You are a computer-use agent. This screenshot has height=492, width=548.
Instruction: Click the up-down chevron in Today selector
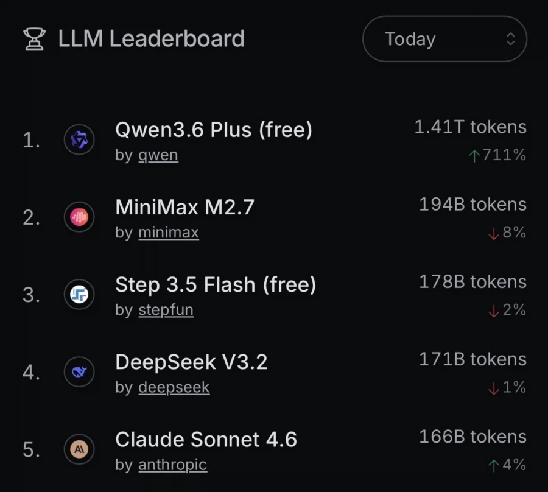point(510,39)
